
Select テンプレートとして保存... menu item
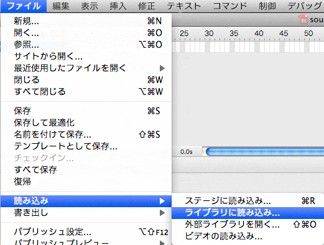click(86, 146)
